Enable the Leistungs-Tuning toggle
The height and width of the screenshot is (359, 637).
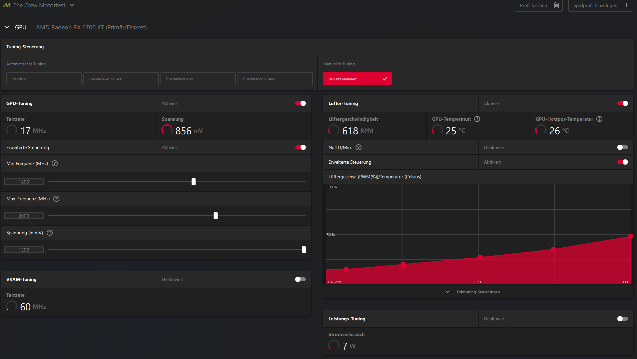click(x=623, y=319)
